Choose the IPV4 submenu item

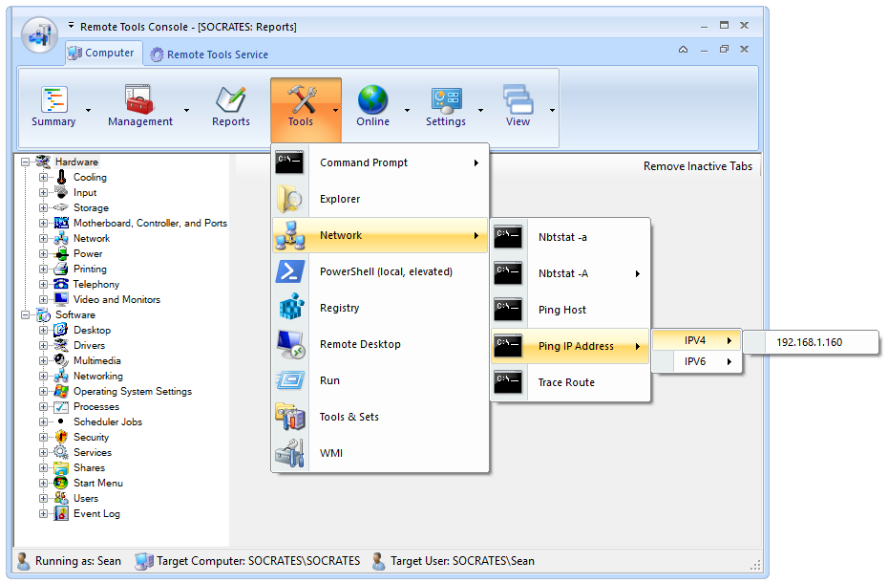tap(696, 340)
